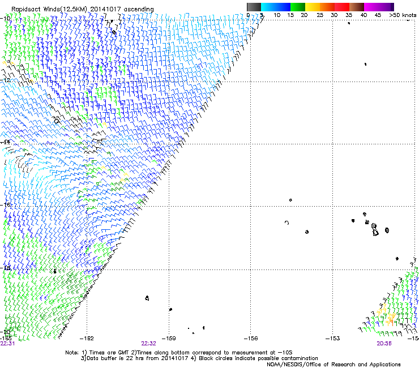Click the 'Times are GMT' note line
419x368 pixels.
point(179,353)
